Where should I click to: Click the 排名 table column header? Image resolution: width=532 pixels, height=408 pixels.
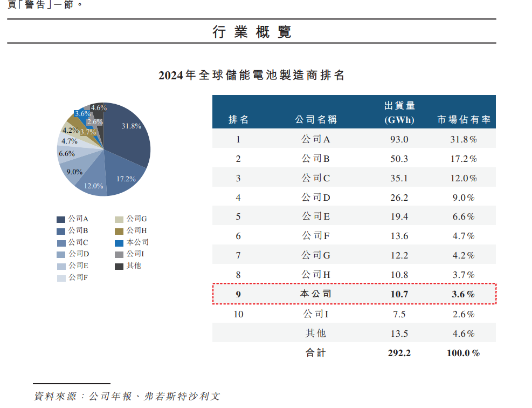coord(238,120)
